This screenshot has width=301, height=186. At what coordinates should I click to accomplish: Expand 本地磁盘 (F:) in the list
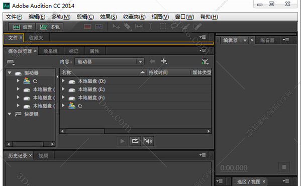pyautogui.click(x=63, y=98)
